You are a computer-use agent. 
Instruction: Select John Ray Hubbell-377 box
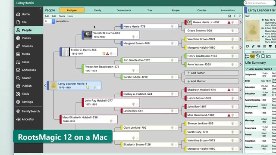coord(111,102)
